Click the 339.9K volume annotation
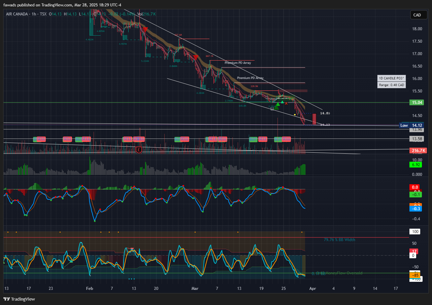 click(255, 86)
